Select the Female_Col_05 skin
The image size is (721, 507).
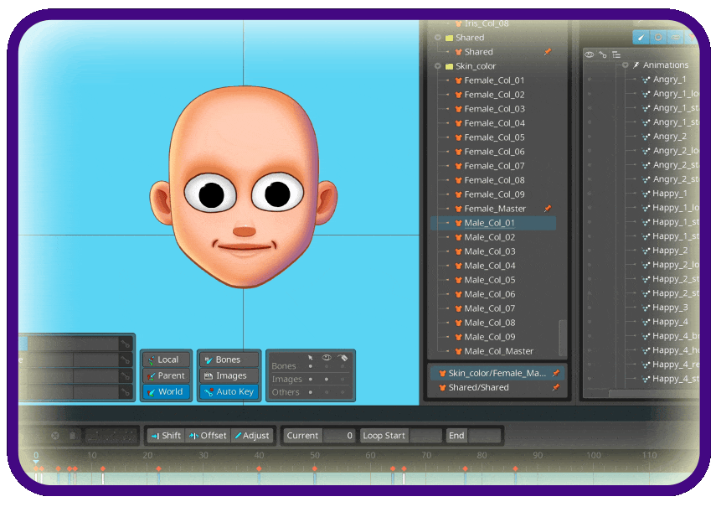click(x=494, y=137)
